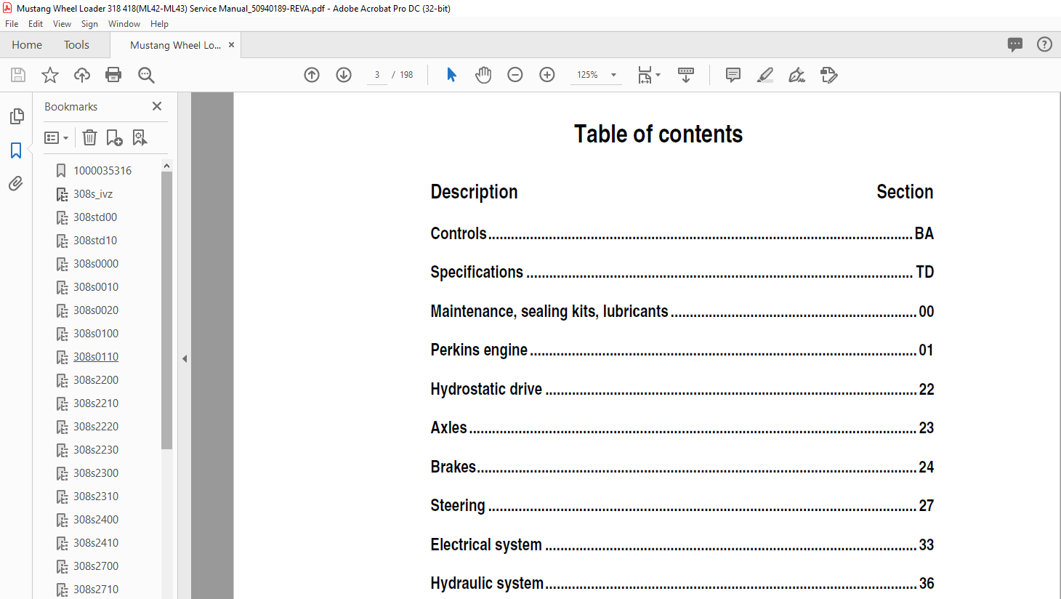Select bookmark 308s0000
The height and width of the screenshot is (599, 1061).
(96, 264)
